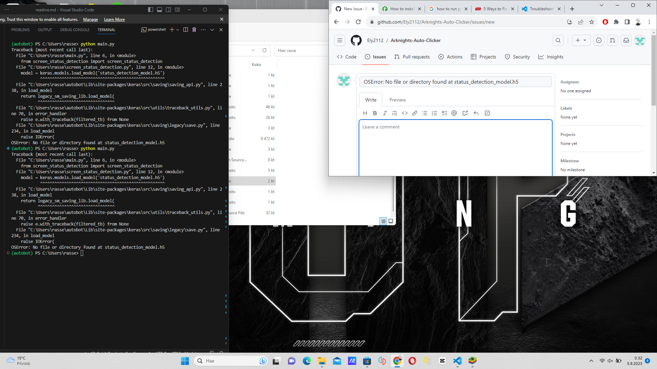Click the Learn More link
The image size is (657, 369).
click(114, 19)
